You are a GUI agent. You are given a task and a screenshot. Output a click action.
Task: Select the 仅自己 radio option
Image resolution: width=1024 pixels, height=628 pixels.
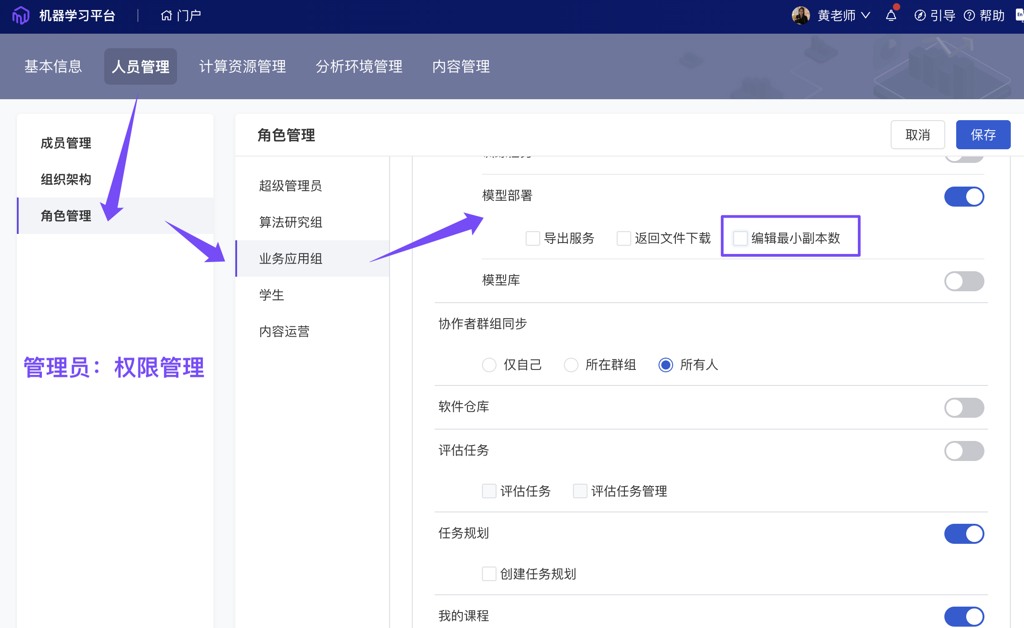coord(489,365)
